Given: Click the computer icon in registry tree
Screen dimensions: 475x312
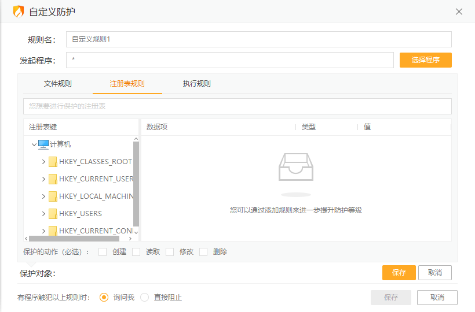Looking at the screenshot, I should point(43,144).
